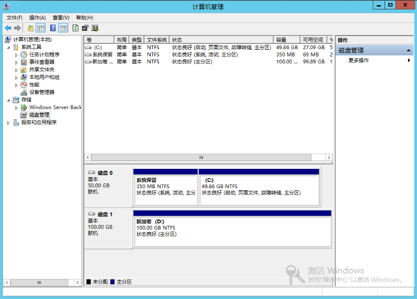Open the 查看(V) menu
417x299 pixels.
(x=61, y=18)
